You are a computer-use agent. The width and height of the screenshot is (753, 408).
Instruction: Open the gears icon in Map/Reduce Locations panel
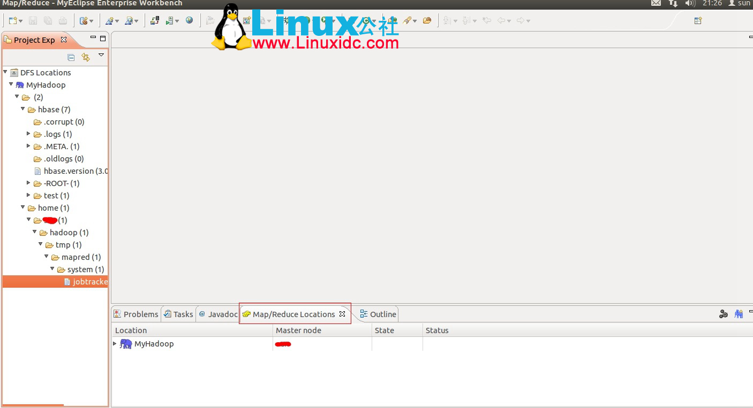pos(724,314)
